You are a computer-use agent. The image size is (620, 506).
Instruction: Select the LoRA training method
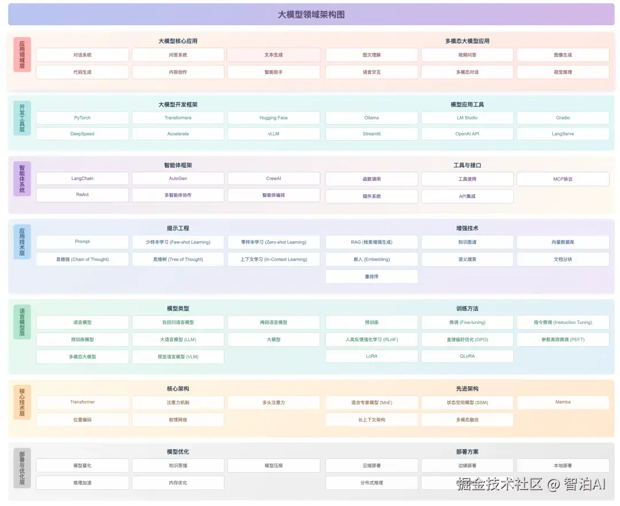[x=371, y=356]
